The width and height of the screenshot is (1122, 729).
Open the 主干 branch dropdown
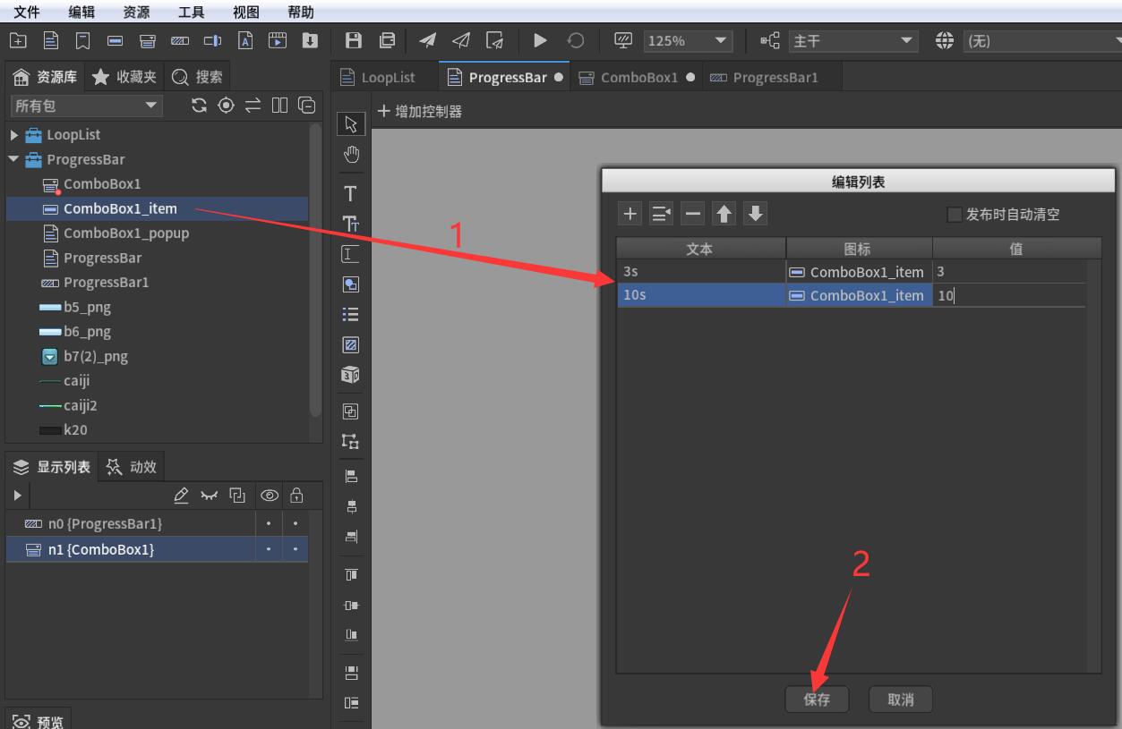coord(852,40)
